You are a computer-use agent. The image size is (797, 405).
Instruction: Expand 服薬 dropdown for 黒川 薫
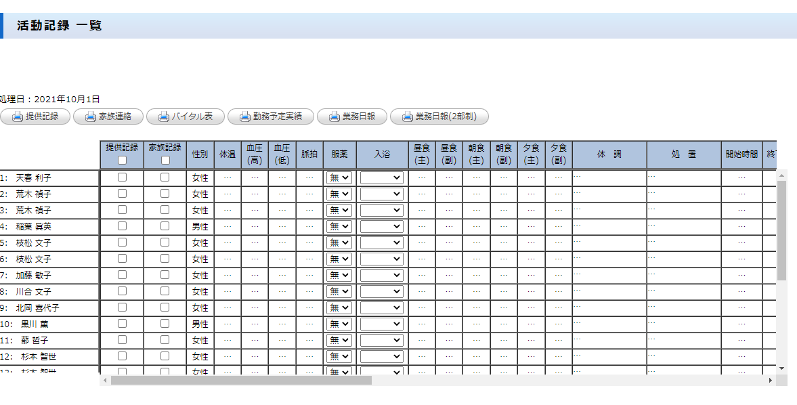click(339, 324)
